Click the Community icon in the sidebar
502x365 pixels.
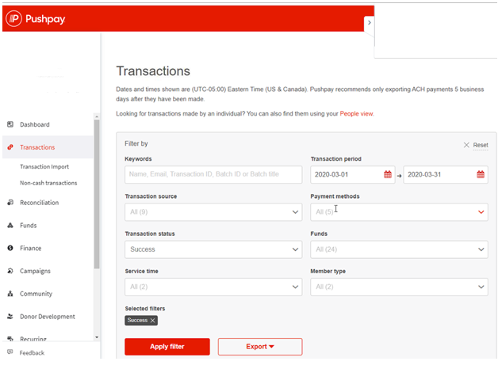tap(10, 294)
